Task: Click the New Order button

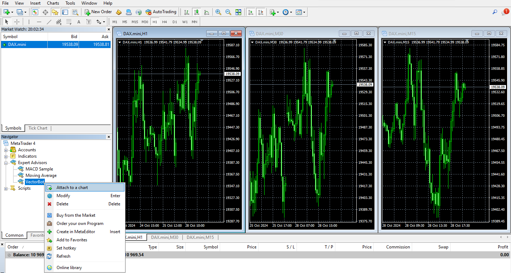Action: [x=99, y=12]
